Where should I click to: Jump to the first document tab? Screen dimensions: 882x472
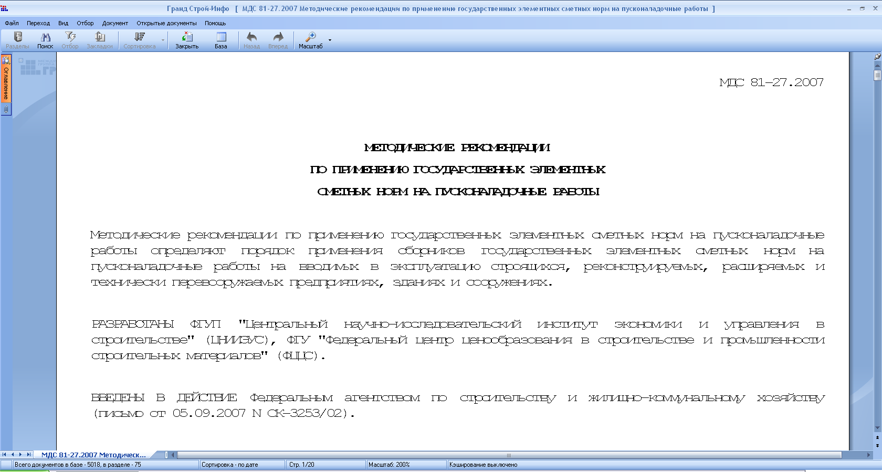tap(5, 455)
